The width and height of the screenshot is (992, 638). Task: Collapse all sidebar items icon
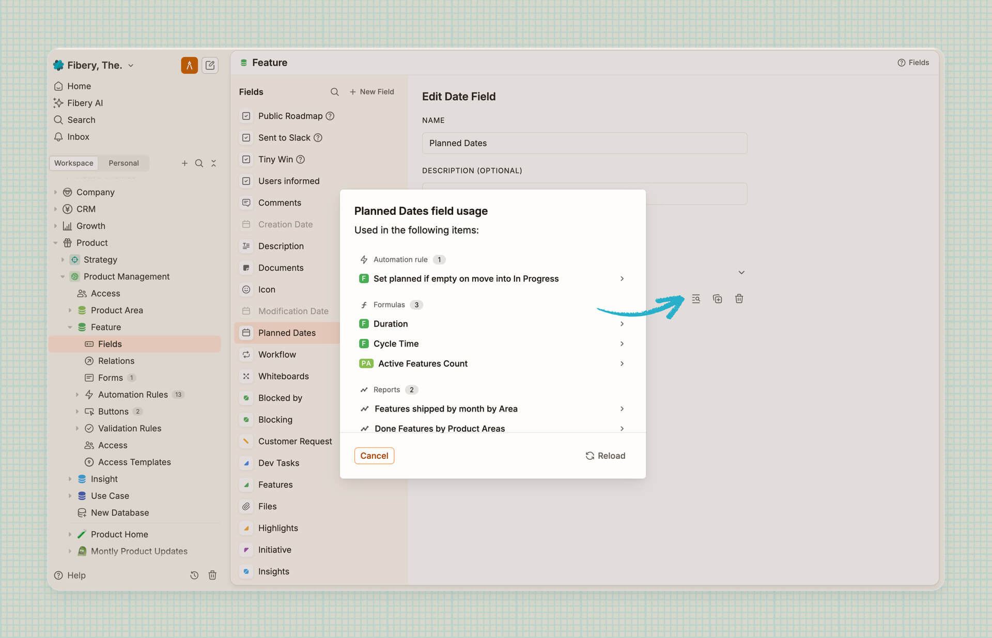(x=213, y=163)
